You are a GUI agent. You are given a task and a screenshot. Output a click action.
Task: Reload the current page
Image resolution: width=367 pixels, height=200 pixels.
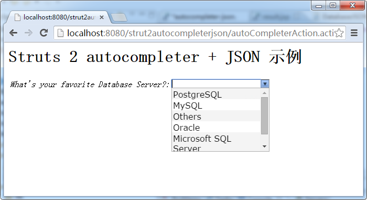click(x=44, y=33)
